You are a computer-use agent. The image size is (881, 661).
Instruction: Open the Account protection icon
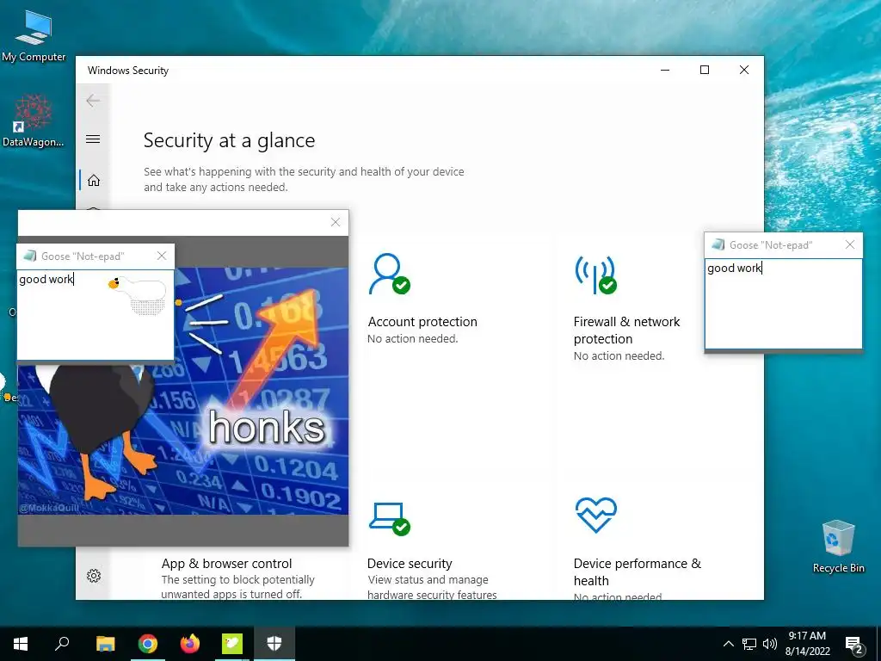[389, 275]
